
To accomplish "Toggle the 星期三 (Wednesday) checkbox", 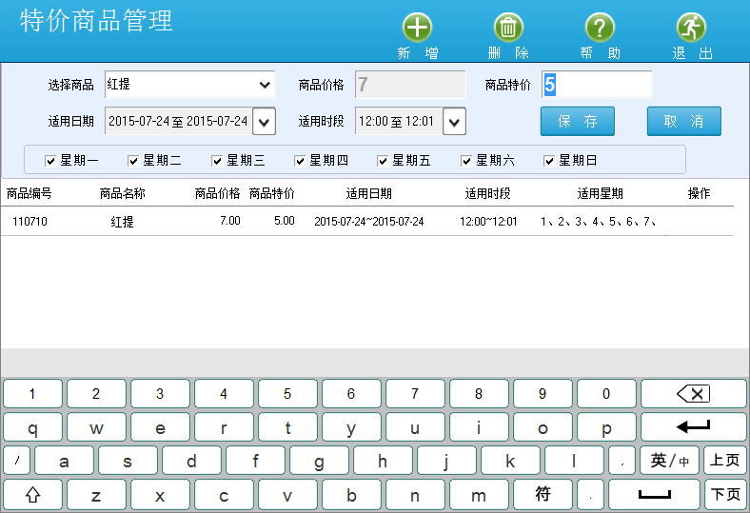I will click(217, 161).
